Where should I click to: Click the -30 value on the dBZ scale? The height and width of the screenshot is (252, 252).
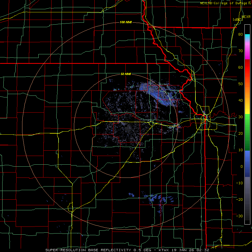coord(239,216)
